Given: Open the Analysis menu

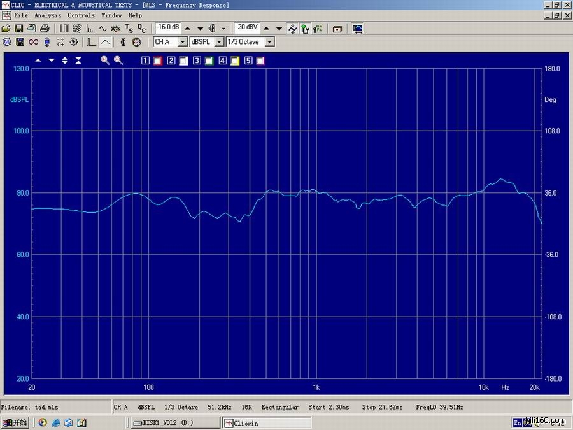Looking at the screenshot, I should point(48,15).
